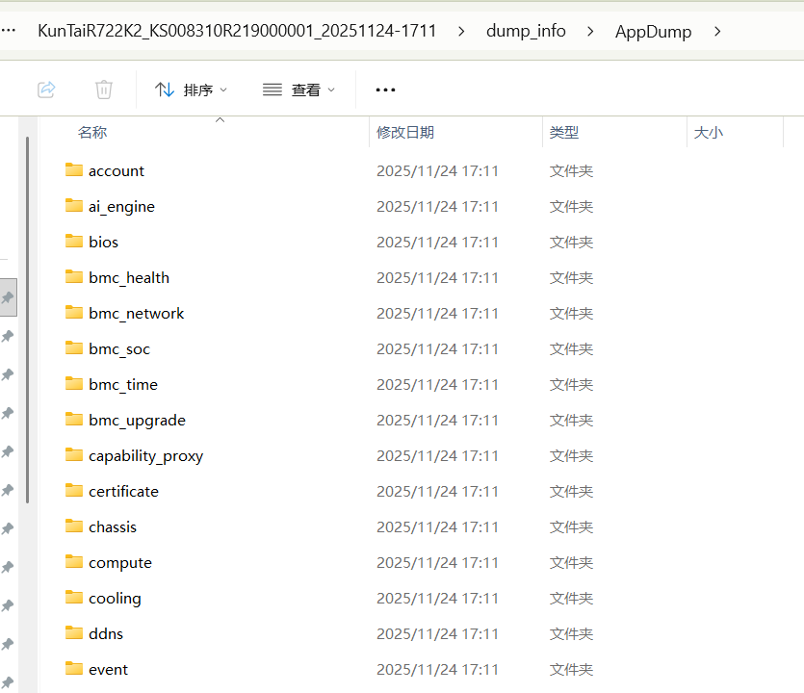Click the 类型 column header
This screenshot has height=693, width=804.
click(564, 133)
